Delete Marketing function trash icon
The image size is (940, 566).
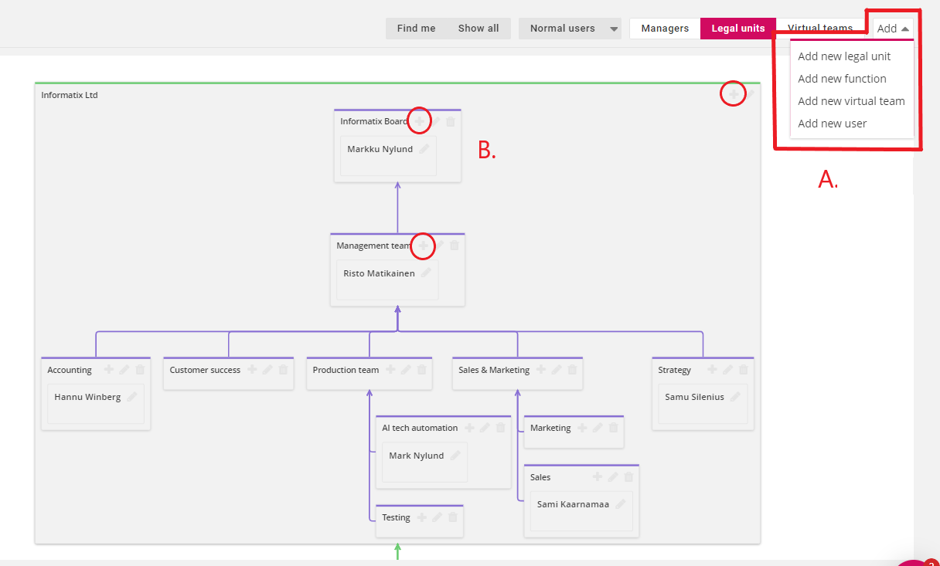[614, 428]
